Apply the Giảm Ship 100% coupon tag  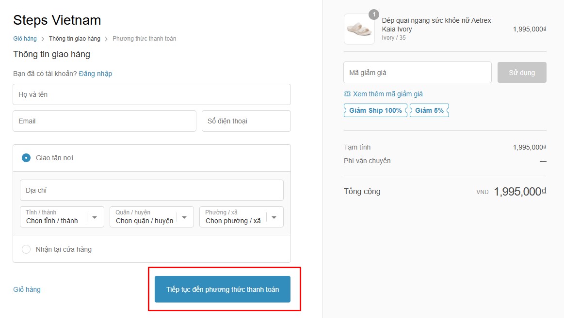pos(375,110)
